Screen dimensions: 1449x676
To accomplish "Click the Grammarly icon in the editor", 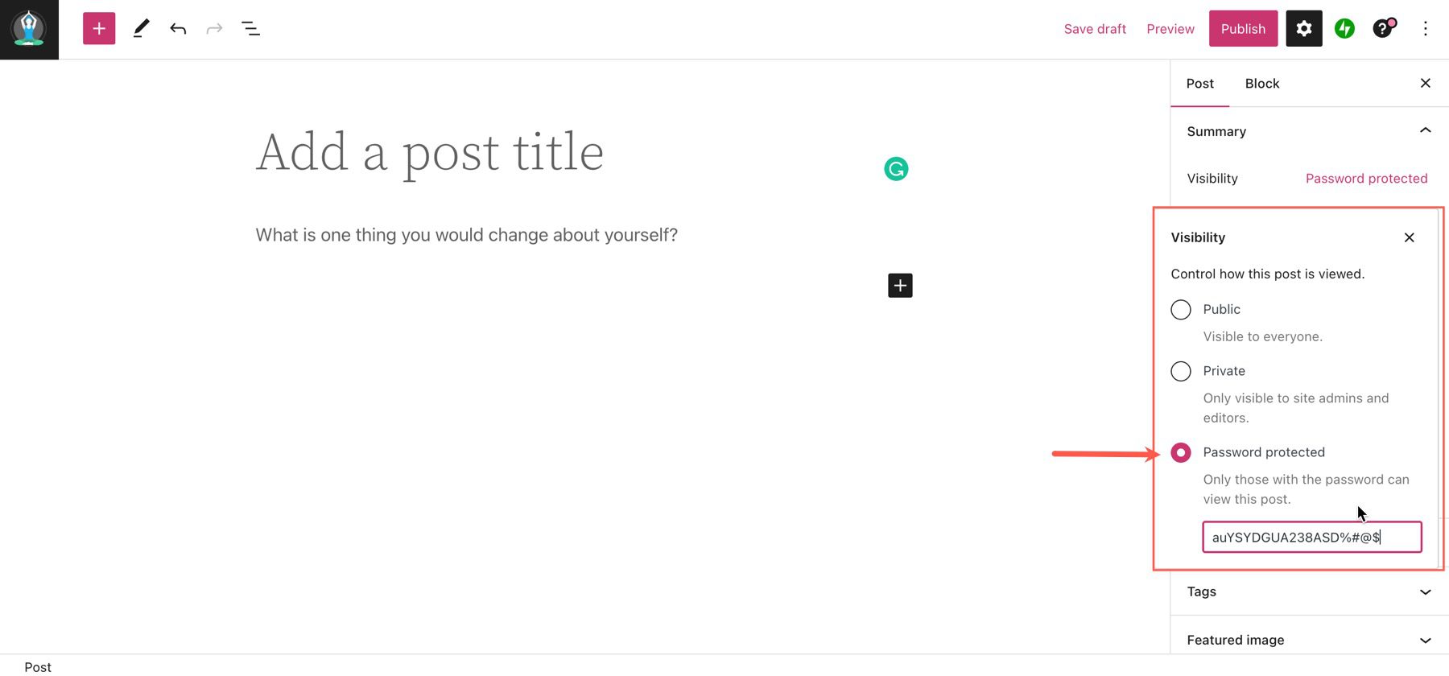I will [x=896, y=168].
